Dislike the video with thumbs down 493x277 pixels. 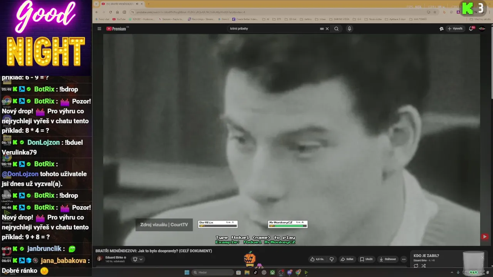(x=331, y=259)
